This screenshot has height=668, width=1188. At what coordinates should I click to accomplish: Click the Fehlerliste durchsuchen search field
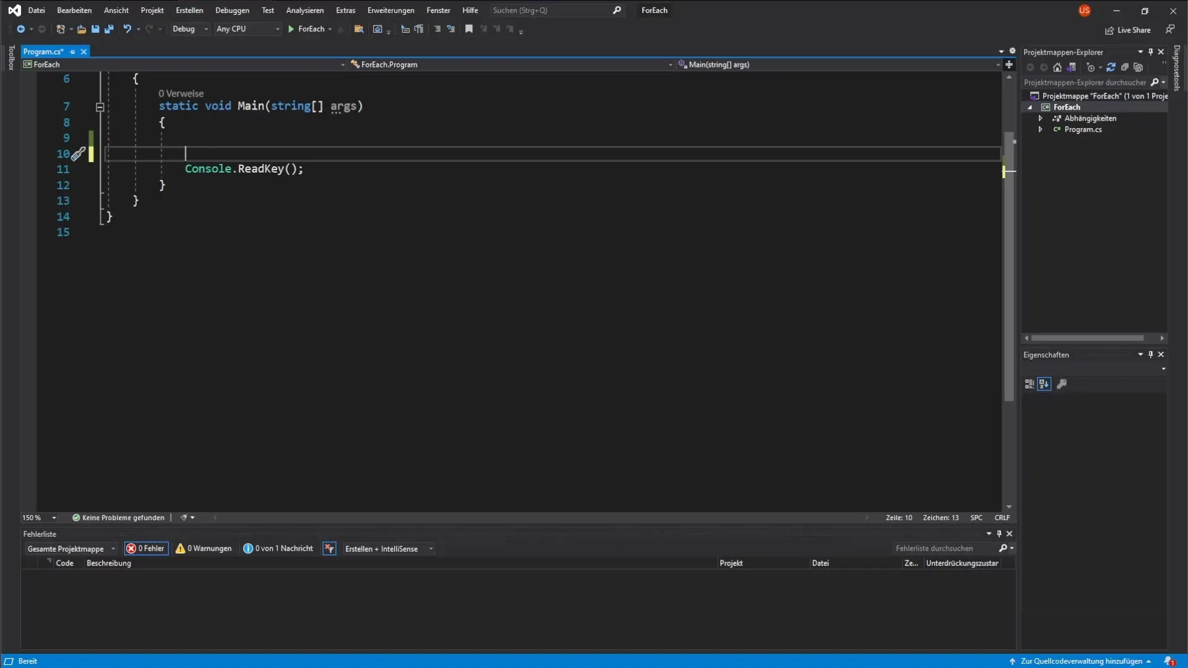944,549
